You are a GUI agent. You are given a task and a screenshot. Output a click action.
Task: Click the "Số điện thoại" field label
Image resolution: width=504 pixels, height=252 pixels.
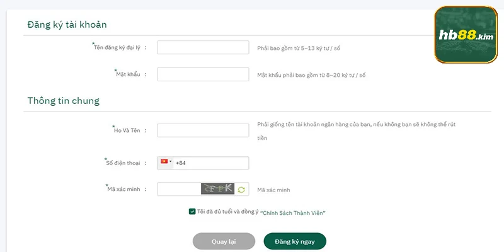[x=125, y=163]
